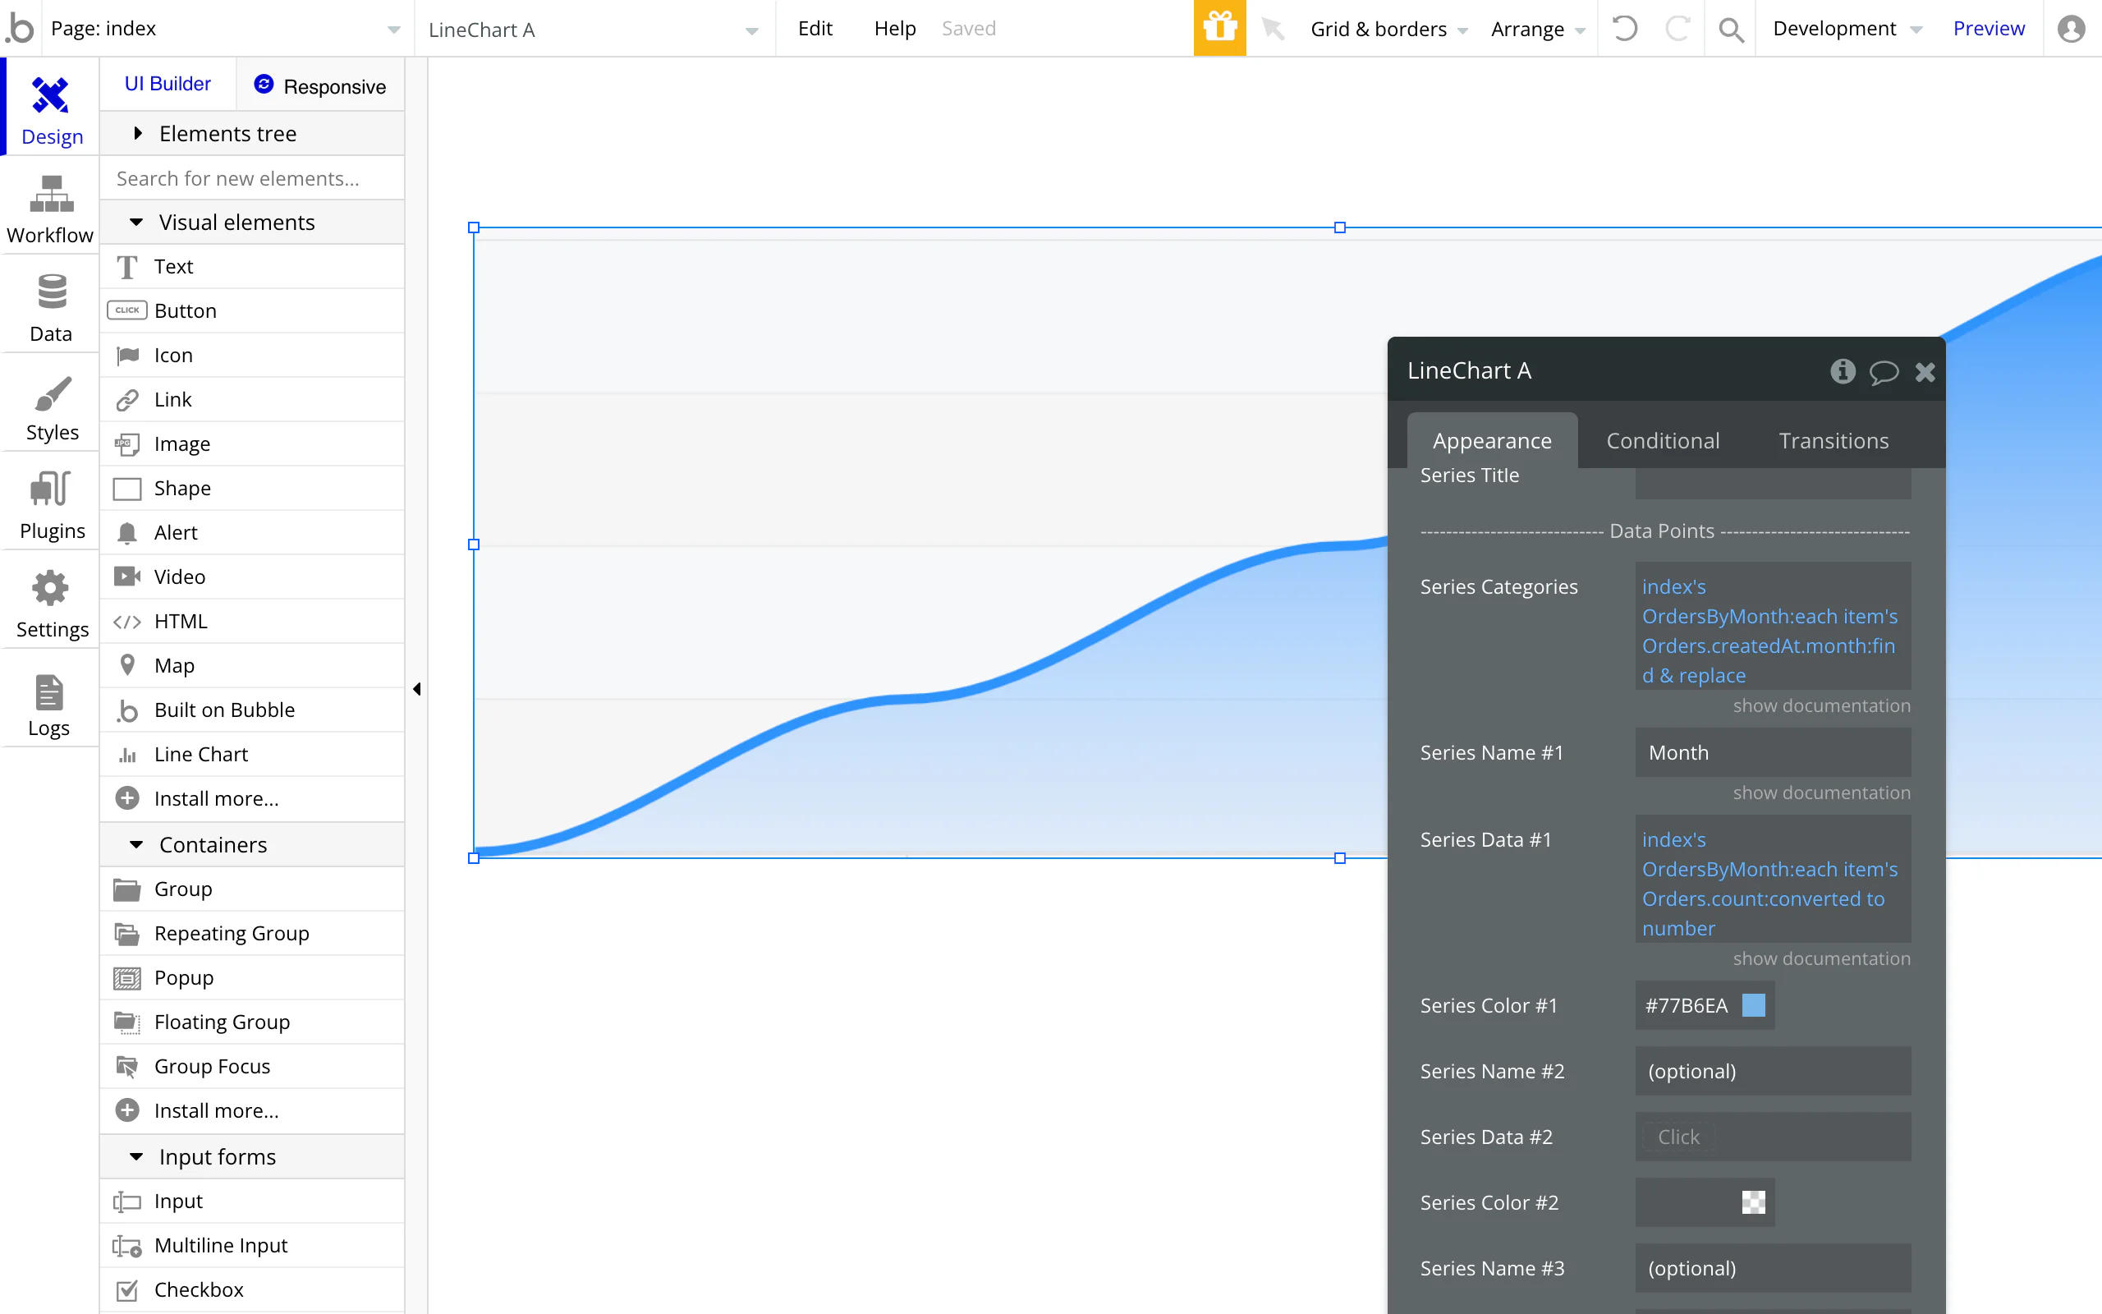The width and height of the screenshot is (2102, 1314).
Task: Open the Grid & borders dropdown
Action: coord(1388,29)
